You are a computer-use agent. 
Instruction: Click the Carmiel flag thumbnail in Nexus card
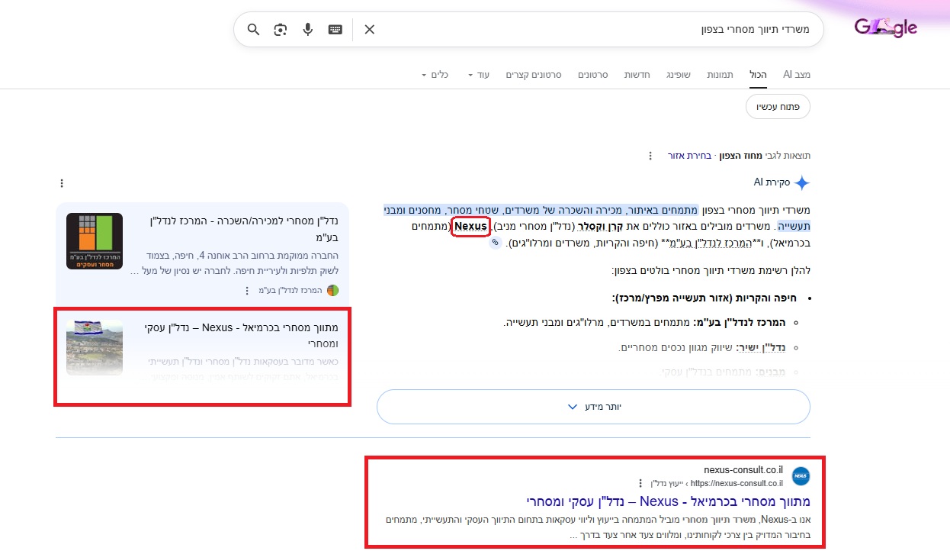[x=95, y=347]
